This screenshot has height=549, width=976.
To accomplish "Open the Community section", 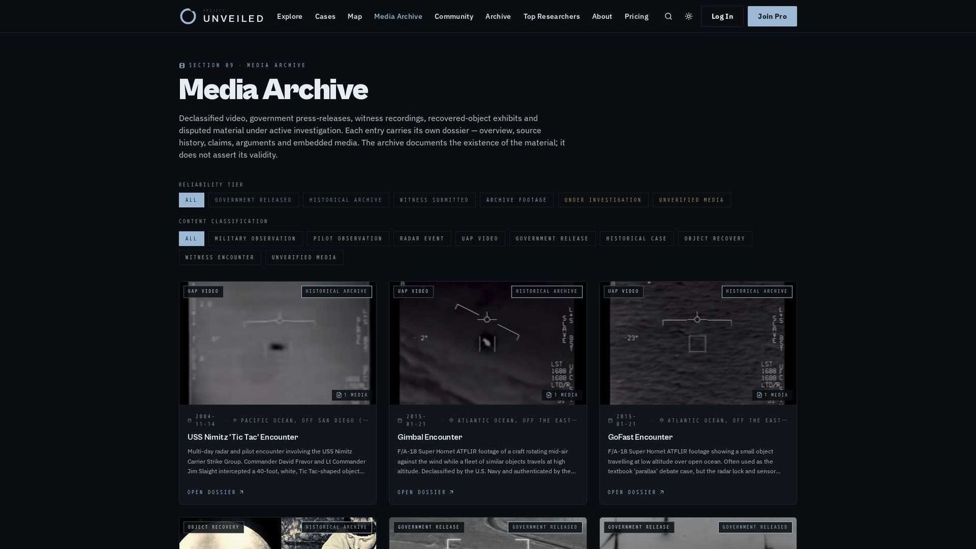I will (x=454, y=16).
